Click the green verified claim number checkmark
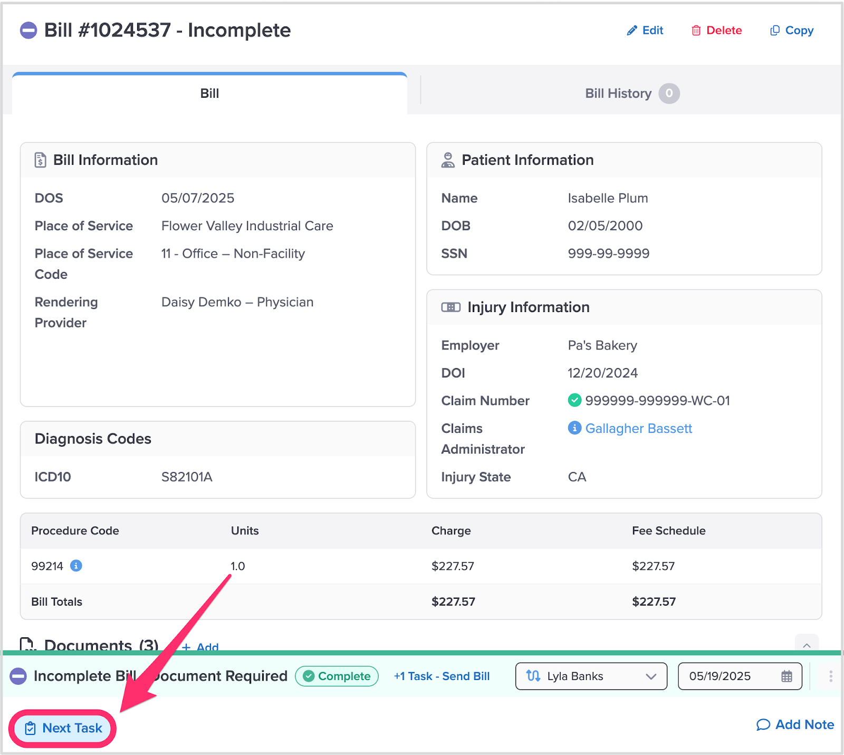The image size is (844, 755). click(x=574, y=400)
